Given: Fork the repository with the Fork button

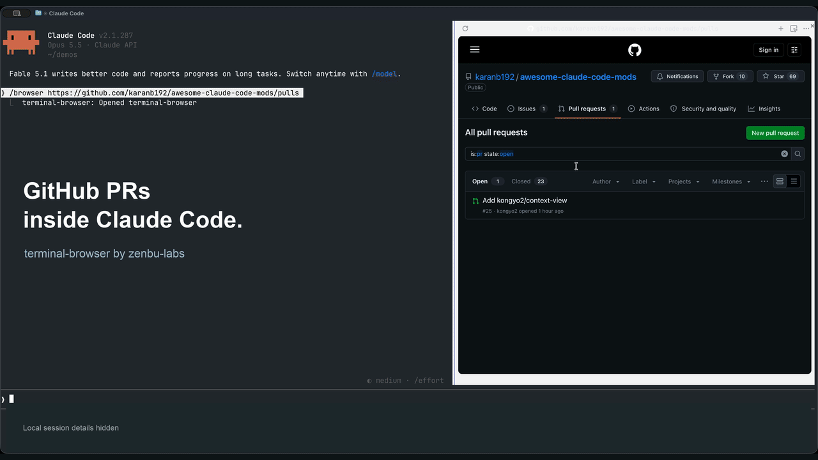Looking at the screenshot, I should [x=730, y=77].
